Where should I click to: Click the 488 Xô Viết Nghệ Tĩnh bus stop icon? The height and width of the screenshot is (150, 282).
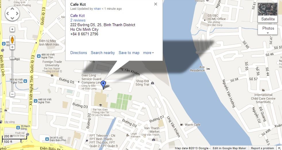point(39,56)
